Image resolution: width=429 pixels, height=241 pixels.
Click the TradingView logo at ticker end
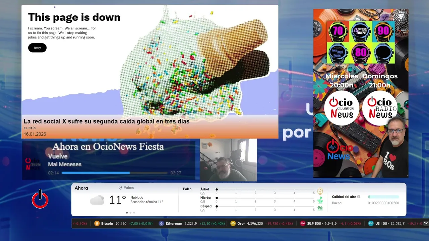(426, 224)
